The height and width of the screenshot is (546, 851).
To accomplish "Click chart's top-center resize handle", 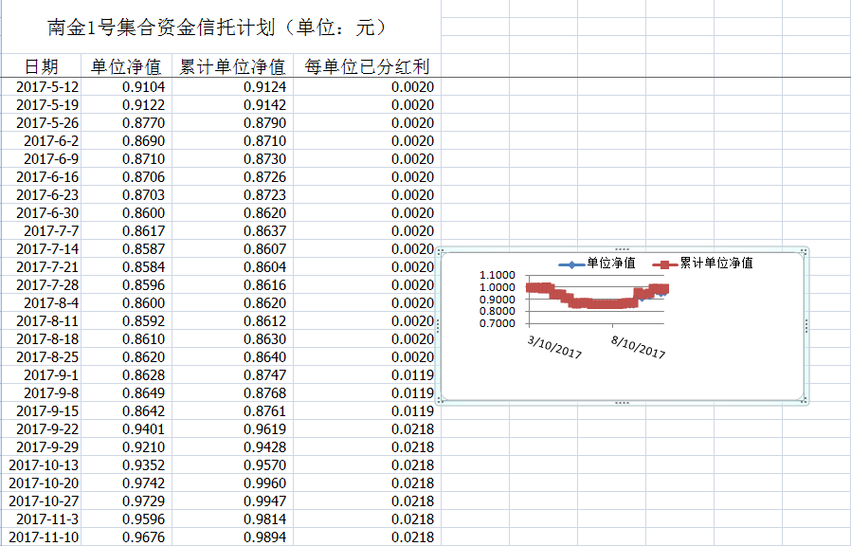I will (x=622, y=249).
